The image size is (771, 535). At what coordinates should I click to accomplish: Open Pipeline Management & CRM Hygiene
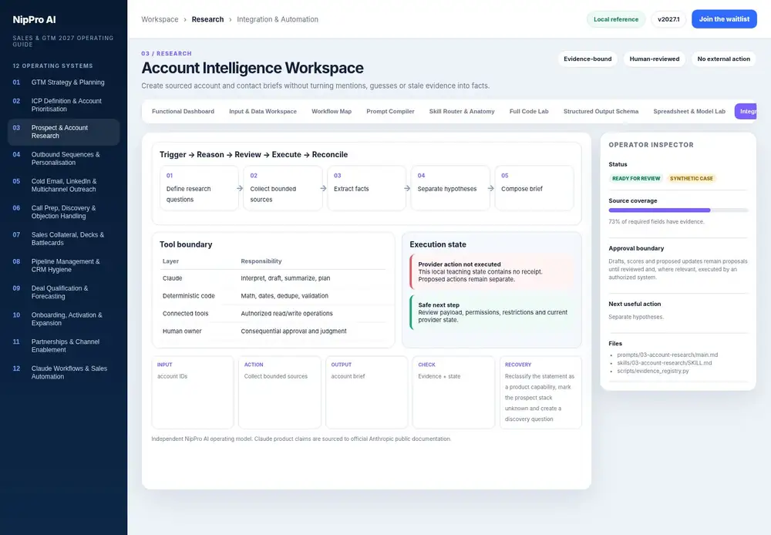[63, 265]
